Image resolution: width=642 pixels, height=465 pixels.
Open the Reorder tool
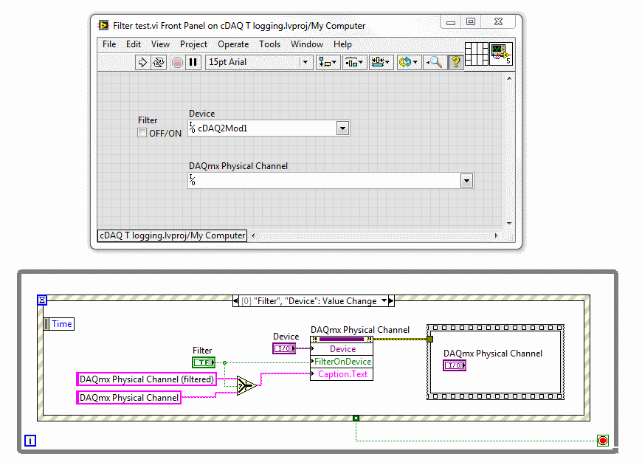(408, 62)
